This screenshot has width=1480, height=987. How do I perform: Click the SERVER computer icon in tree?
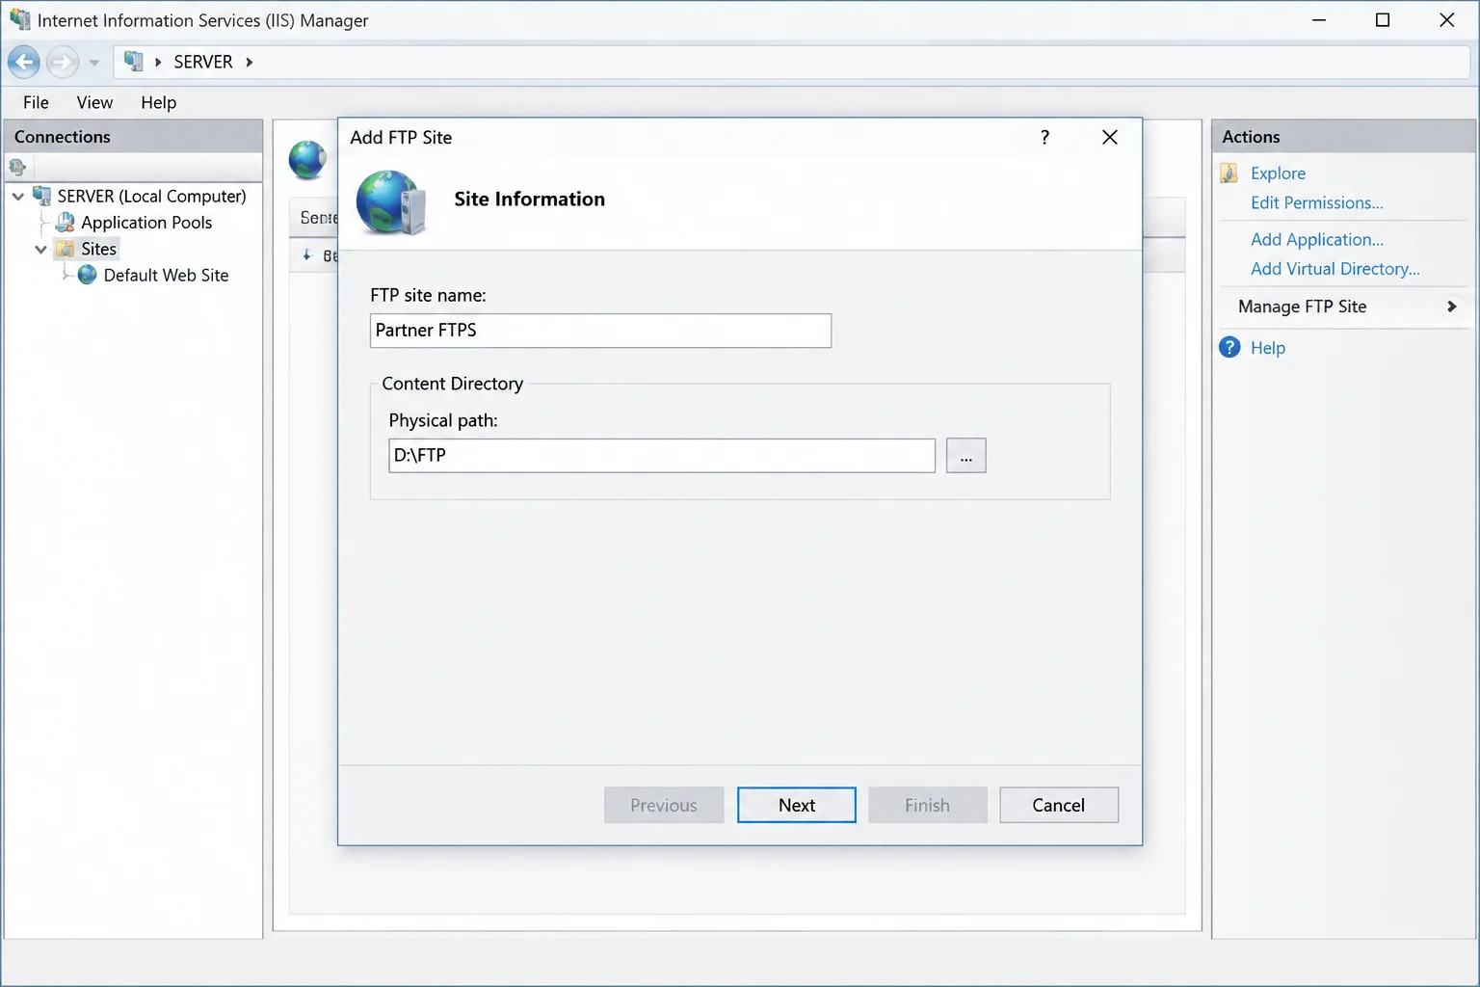(42, 197)
